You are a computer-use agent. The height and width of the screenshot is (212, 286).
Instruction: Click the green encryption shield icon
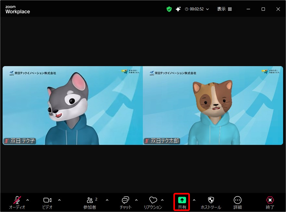point(169,9)
